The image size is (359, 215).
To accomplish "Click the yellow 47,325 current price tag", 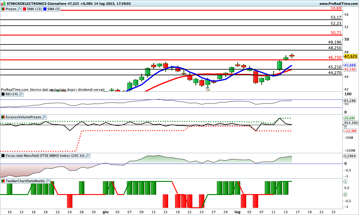I will point(351,56).
